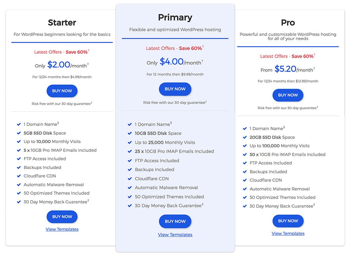Click the $4.00/month Primary price
The image size is (352, 255).
[181, 61]
